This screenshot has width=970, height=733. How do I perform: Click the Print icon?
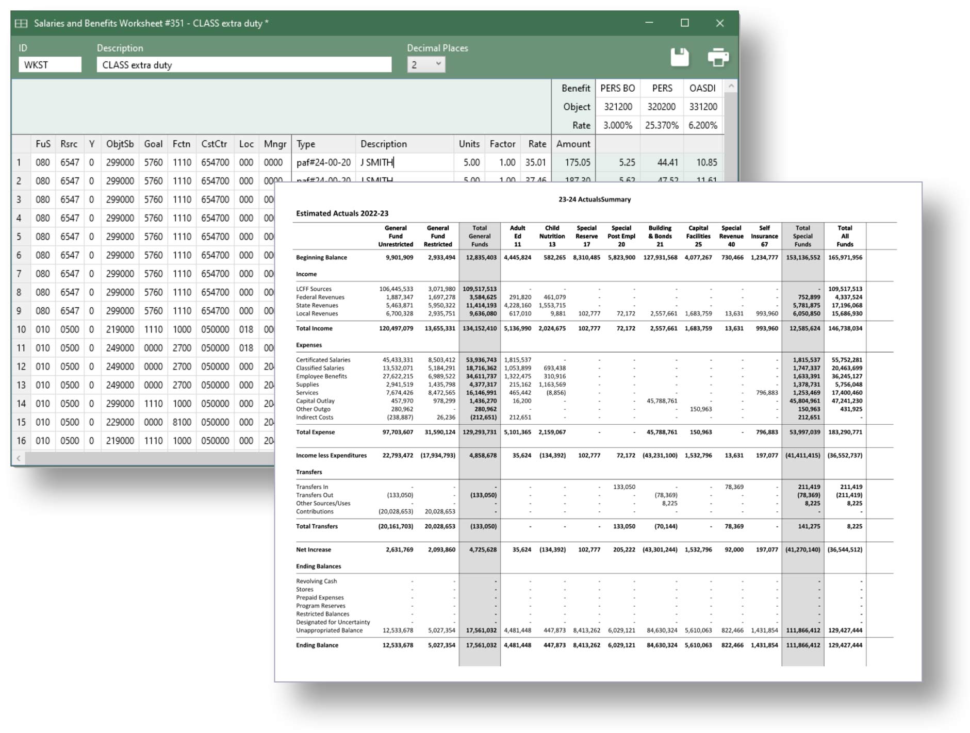[x=718, y=57]
